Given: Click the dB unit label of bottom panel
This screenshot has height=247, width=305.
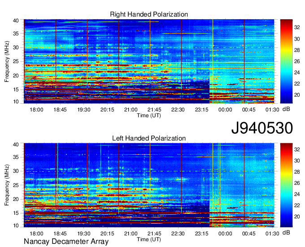Looking at the screenshot, I should 286,232.
